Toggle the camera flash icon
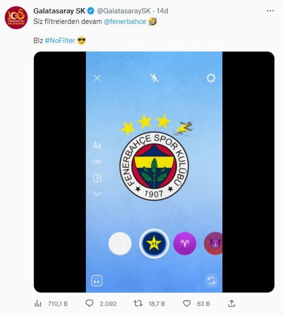283x315 pixels. tap(154, 78)
